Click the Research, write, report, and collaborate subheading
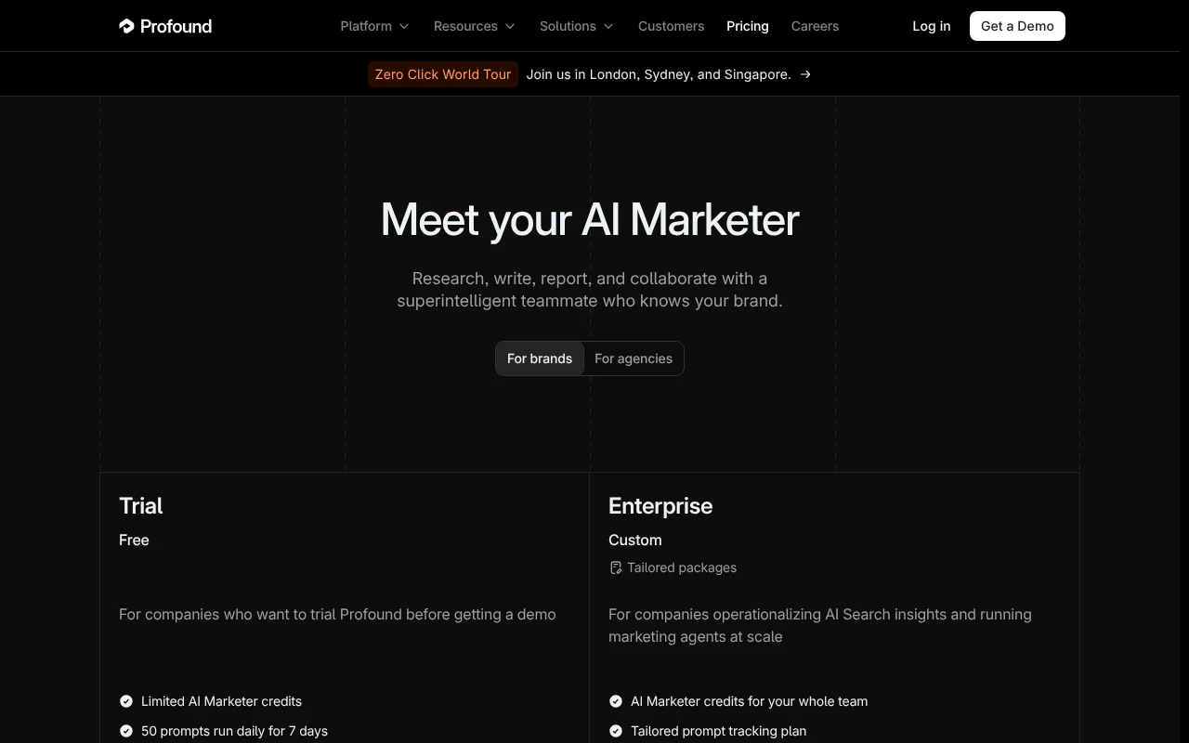This screenshot has height=743, width=1189. pos(590,290)
